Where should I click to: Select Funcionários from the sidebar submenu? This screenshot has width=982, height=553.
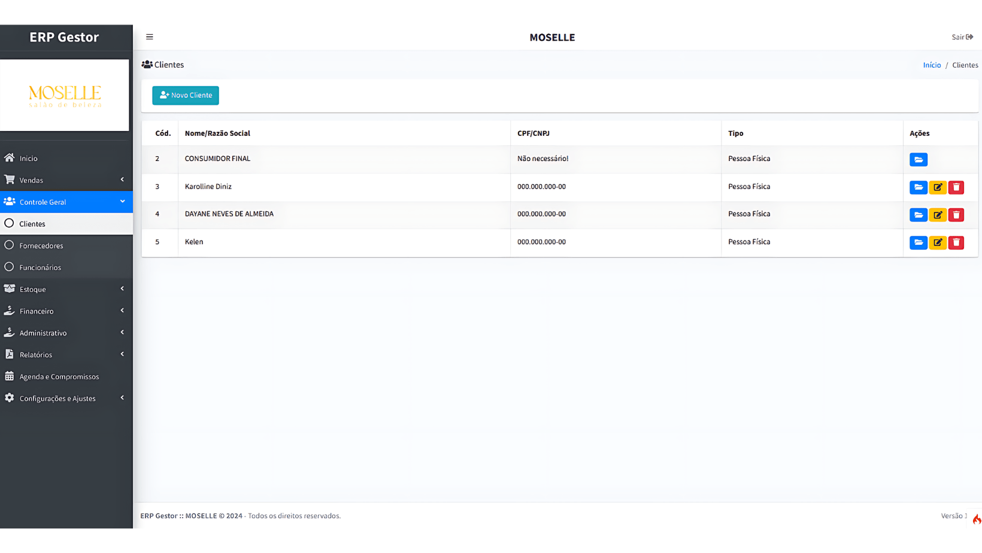pyautogui.click(x=40, y=268)
